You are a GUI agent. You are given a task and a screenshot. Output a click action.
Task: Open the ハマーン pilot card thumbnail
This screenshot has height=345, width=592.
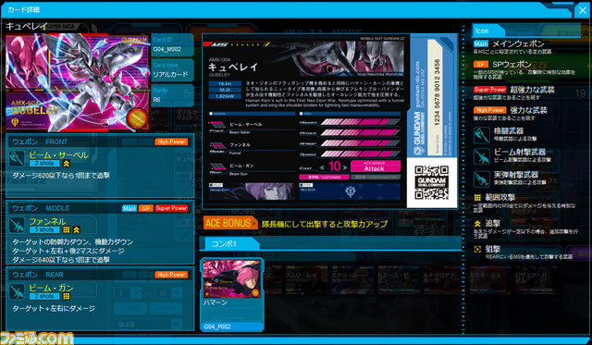[x=231, y=294]
